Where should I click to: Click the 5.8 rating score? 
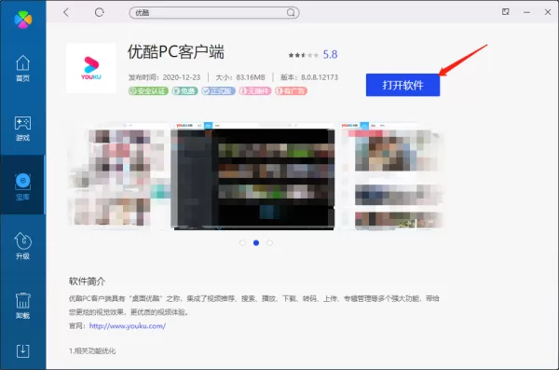(x=330, y=54)
